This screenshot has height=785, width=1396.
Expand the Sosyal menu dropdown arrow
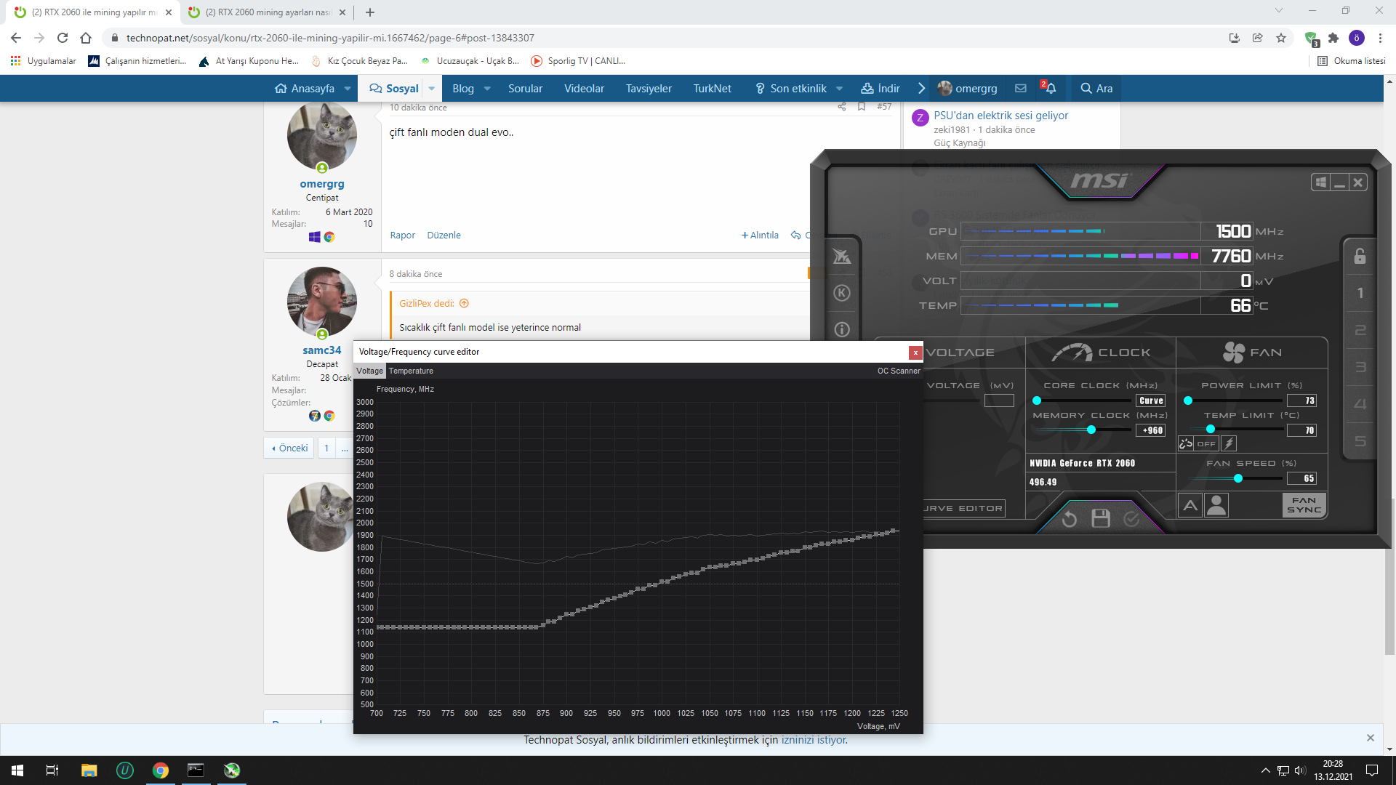[432, 89]
